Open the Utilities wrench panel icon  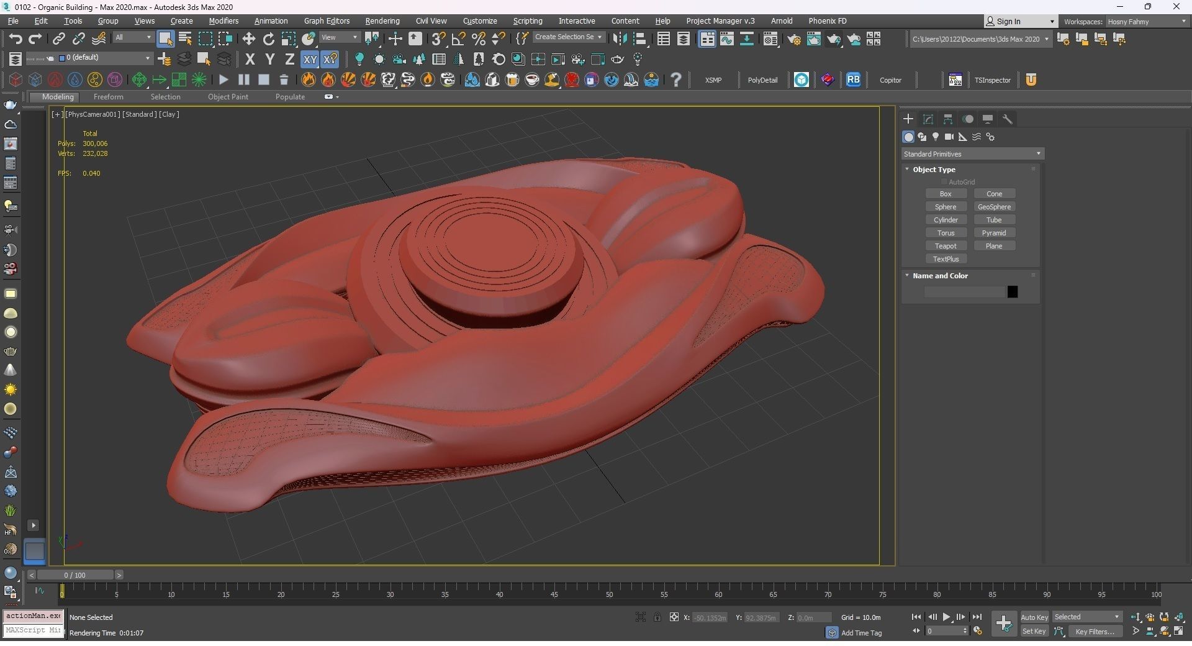1008,119
